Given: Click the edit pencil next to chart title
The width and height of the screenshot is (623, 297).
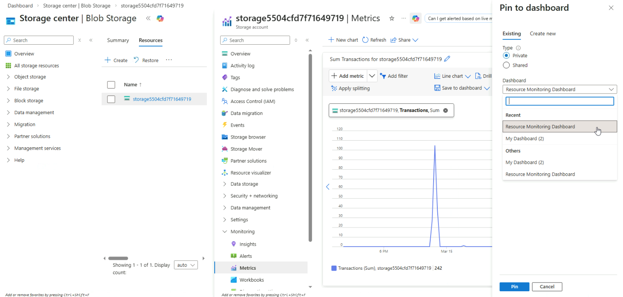Looking at the screenshot, I should [x=447, y=59].
